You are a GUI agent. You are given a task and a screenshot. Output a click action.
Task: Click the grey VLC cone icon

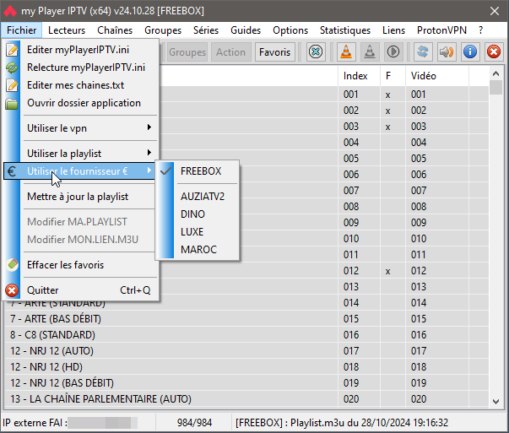pos(370,52)
